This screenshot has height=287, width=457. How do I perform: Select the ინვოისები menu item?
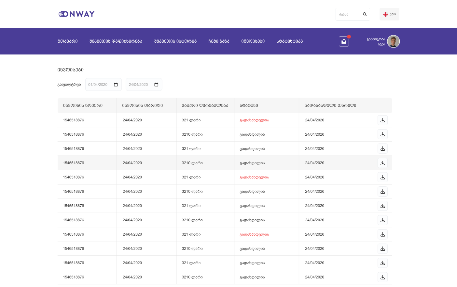pos(253,41)
